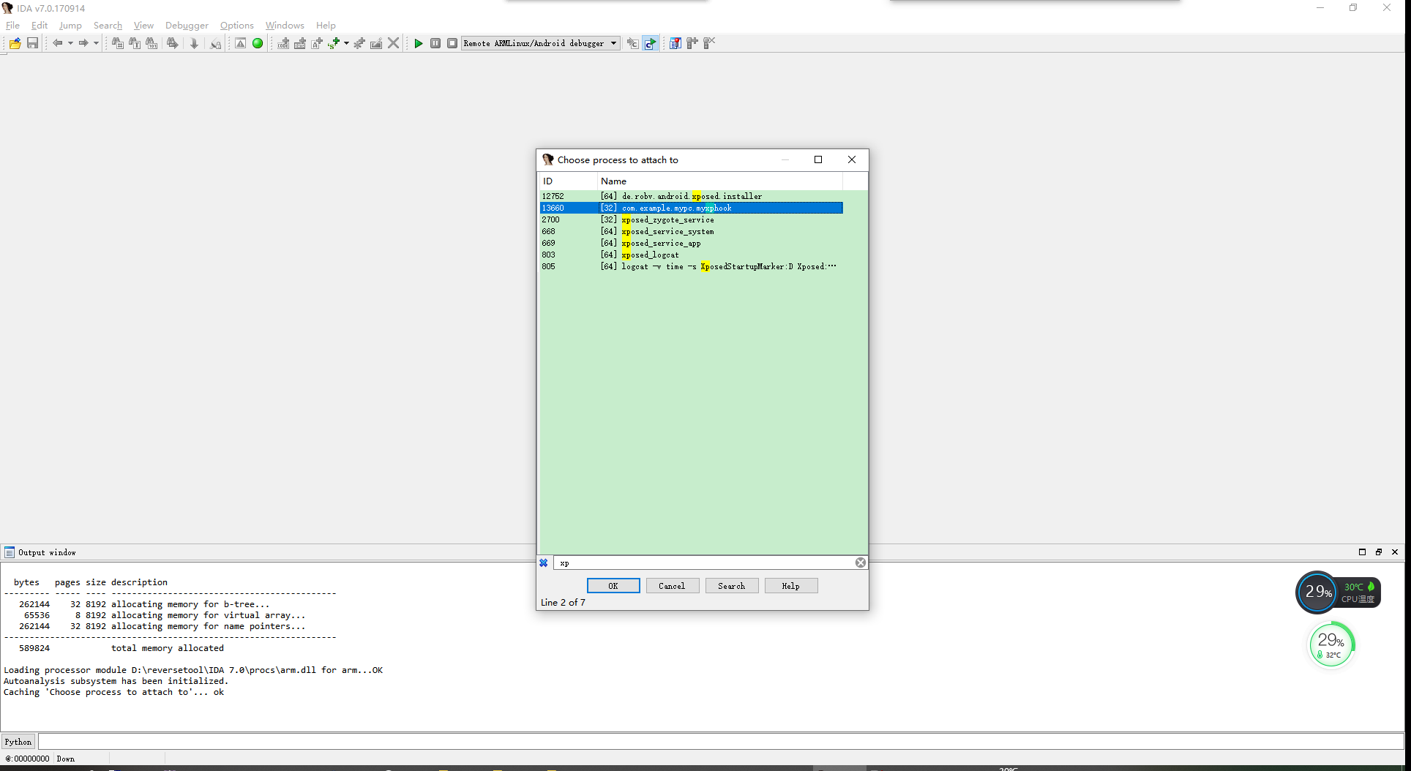Click the search immediate value icon
The height and width of the screenshot is (771, 1411).
[151, 43]
